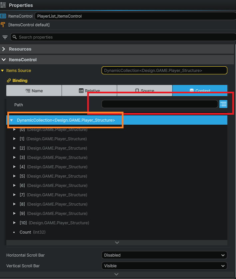Open the Vertical Scroll Bar dropdown
The width and height of the screenshot is (236, 279).
click(164, 266)
